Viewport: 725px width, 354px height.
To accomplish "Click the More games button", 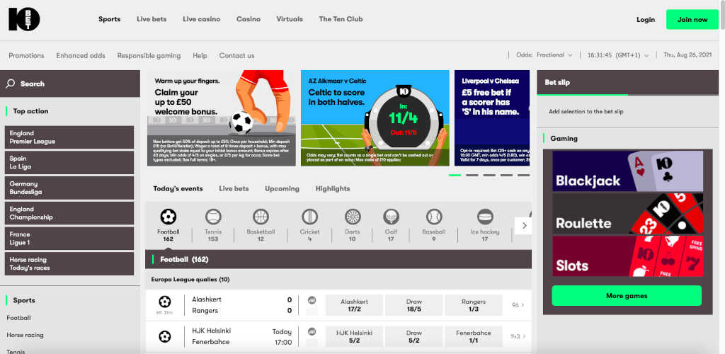I will [627, 296].
